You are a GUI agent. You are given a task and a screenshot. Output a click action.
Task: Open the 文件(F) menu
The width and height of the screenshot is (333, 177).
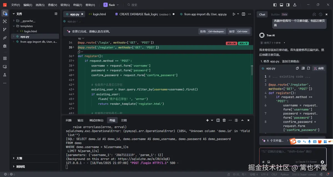coord(16,5)
